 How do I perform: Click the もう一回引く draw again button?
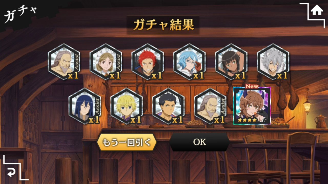click(x=127, y=142)
